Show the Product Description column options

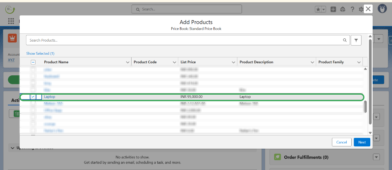point(312,62)
